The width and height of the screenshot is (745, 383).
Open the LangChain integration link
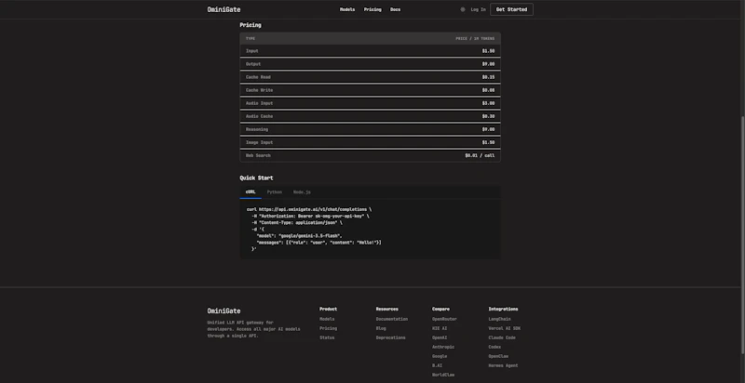click(x=500, y=319)
